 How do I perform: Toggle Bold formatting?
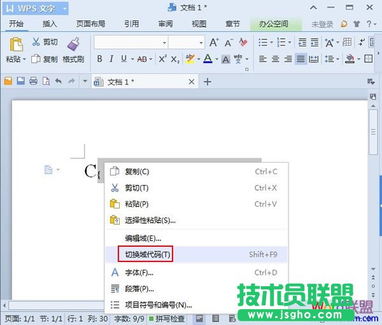pyautogui.click(x=99, y=59)
